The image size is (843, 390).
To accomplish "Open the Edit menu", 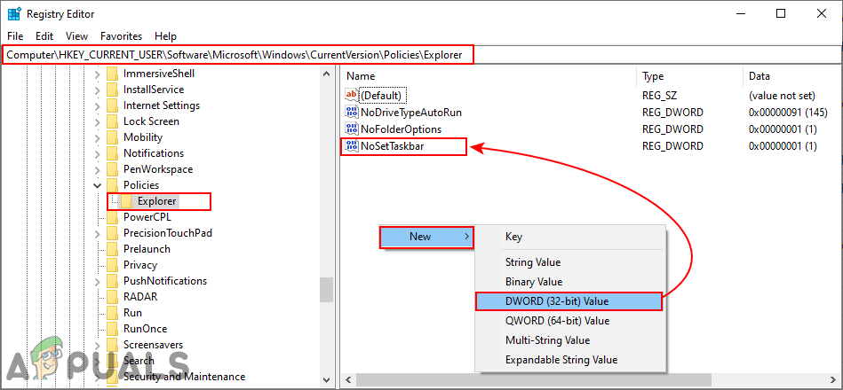I will (44, 36).
